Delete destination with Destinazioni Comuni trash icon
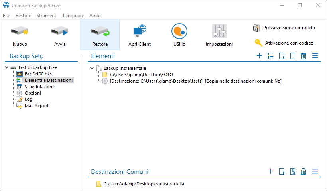 tap(303, 171)
